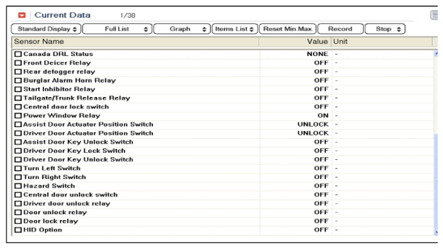Click the Reset Min.Max. button
The width and height of the screenshot is (443, 249).
(x=288, y=29)
